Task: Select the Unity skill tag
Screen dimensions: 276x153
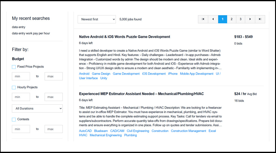Action: (x=104, y=78)
